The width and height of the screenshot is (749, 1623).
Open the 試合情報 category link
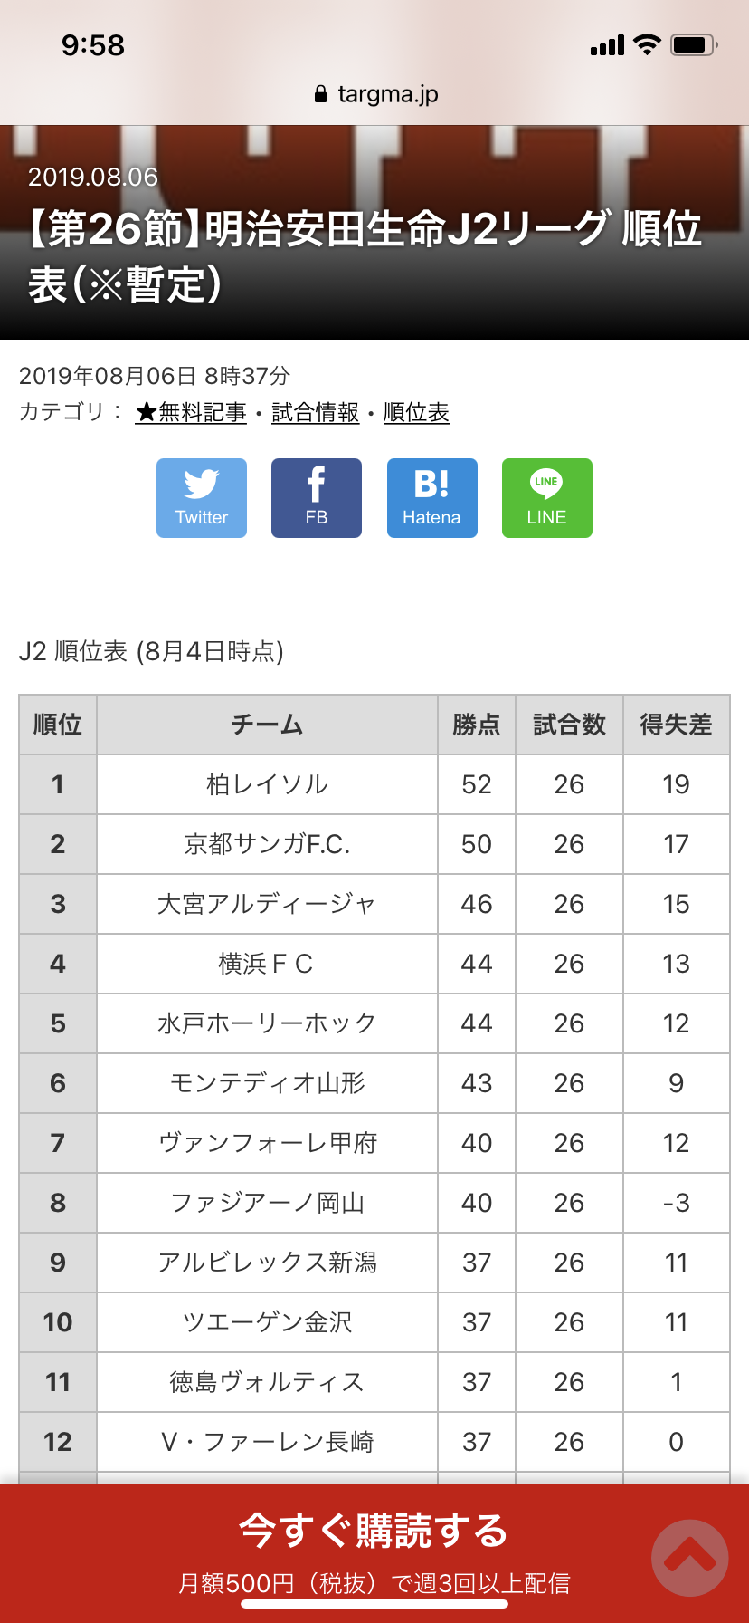315,413
